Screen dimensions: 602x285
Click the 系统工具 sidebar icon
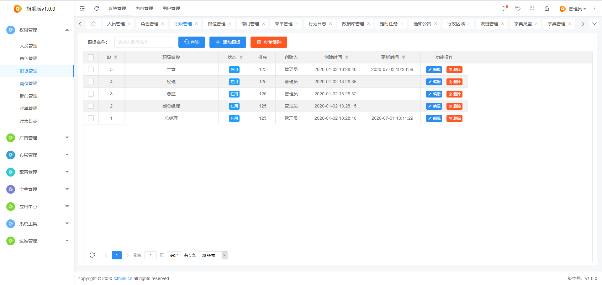11,224
